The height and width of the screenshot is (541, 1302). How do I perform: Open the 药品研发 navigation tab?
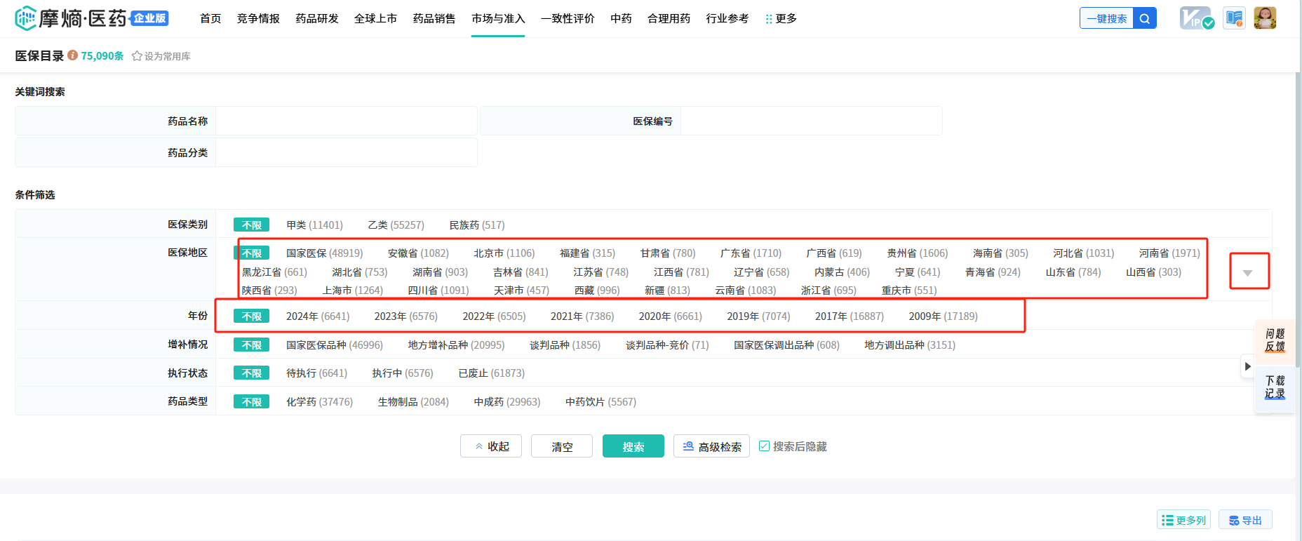(317, 18)
